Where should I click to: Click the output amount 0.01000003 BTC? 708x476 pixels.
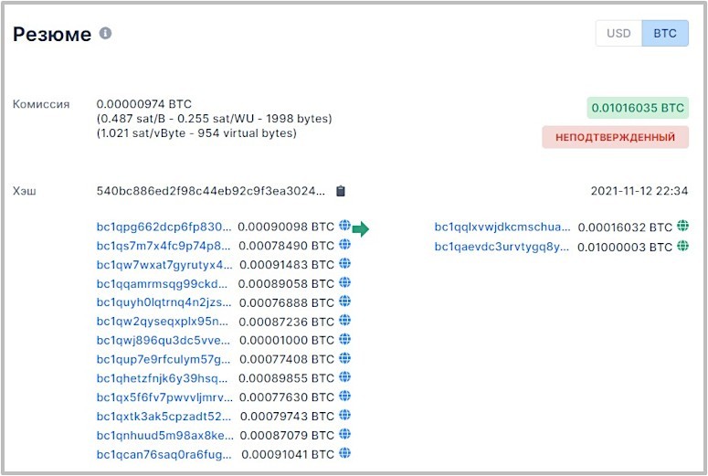[625, 247]
